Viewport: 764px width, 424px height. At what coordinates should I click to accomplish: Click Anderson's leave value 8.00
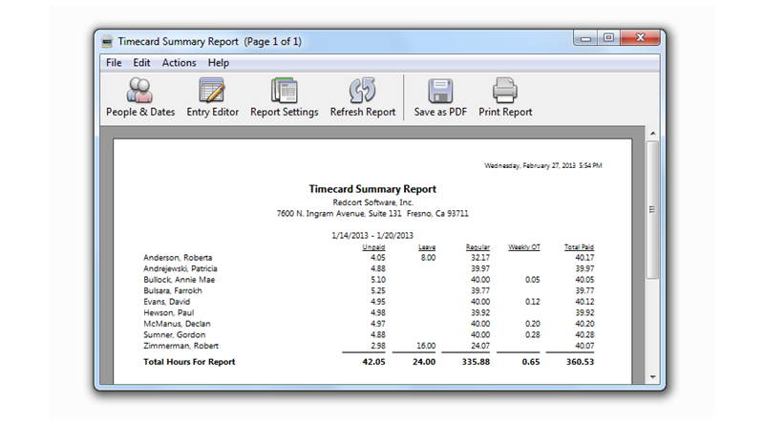pos(428,258)
